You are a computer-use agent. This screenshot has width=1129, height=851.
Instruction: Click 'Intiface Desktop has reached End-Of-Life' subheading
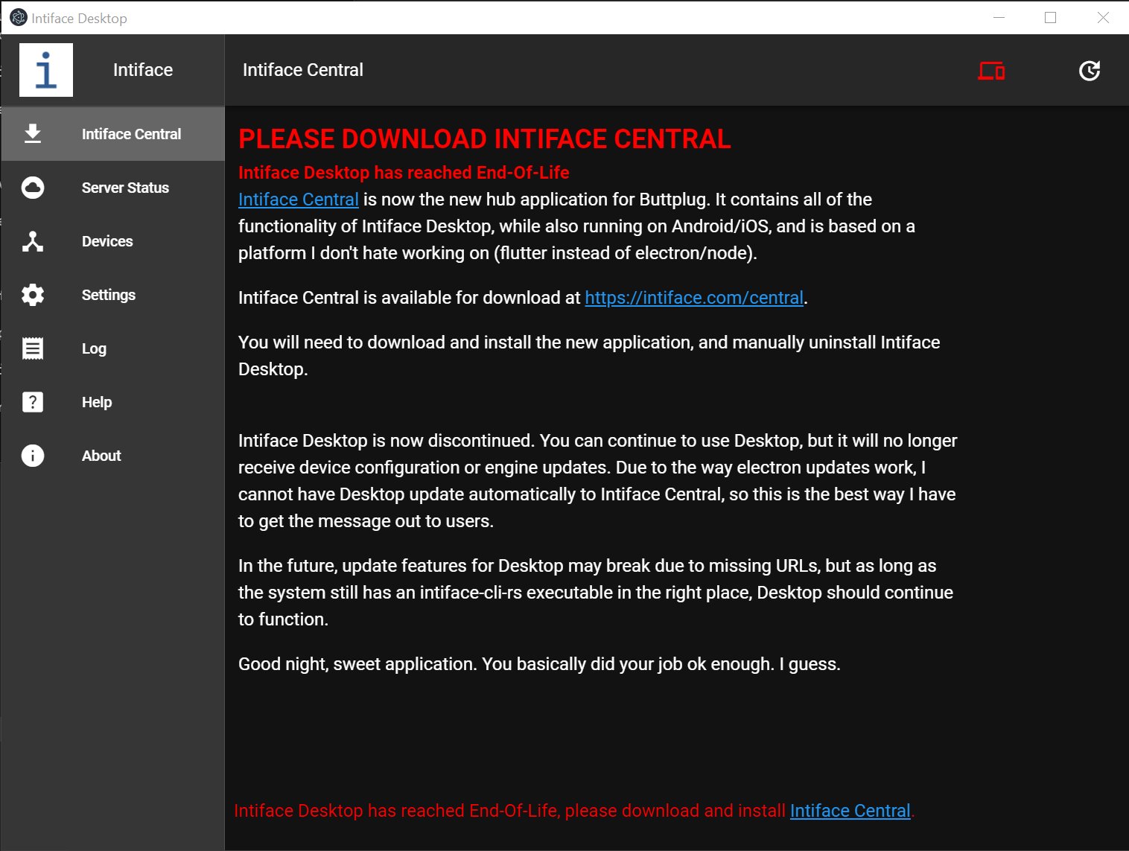[x=404, y=173]
